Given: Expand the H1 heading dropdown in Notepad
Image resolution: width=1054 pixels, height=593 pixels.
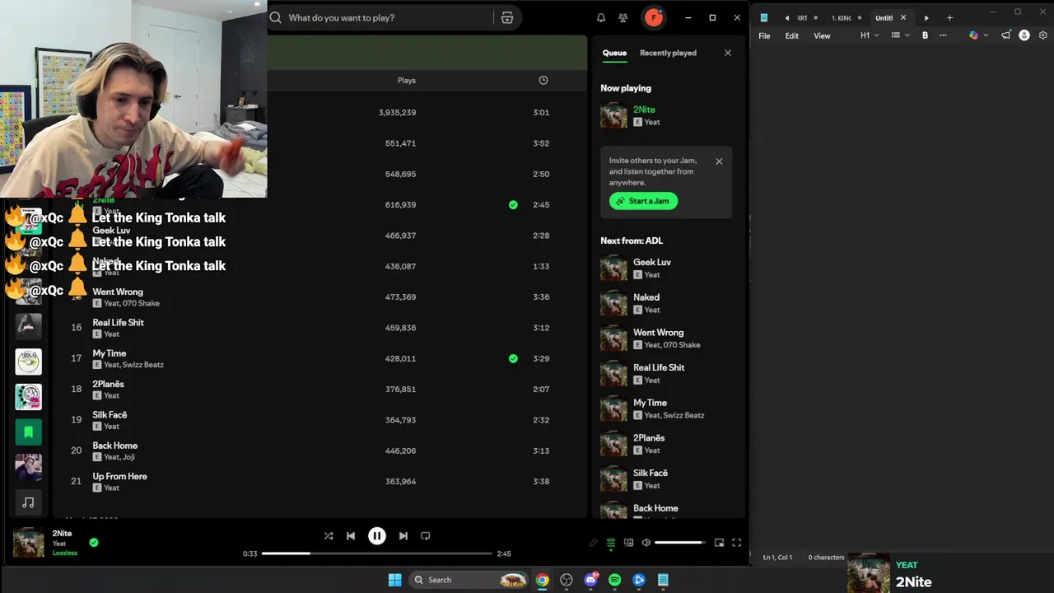Looking at the screenshot, I should point(870,35).
